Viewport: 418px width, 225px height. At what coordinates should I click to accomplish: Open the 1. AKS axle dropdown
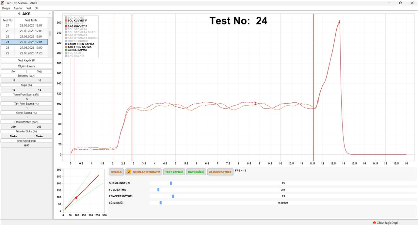click(x=26, y=14)
